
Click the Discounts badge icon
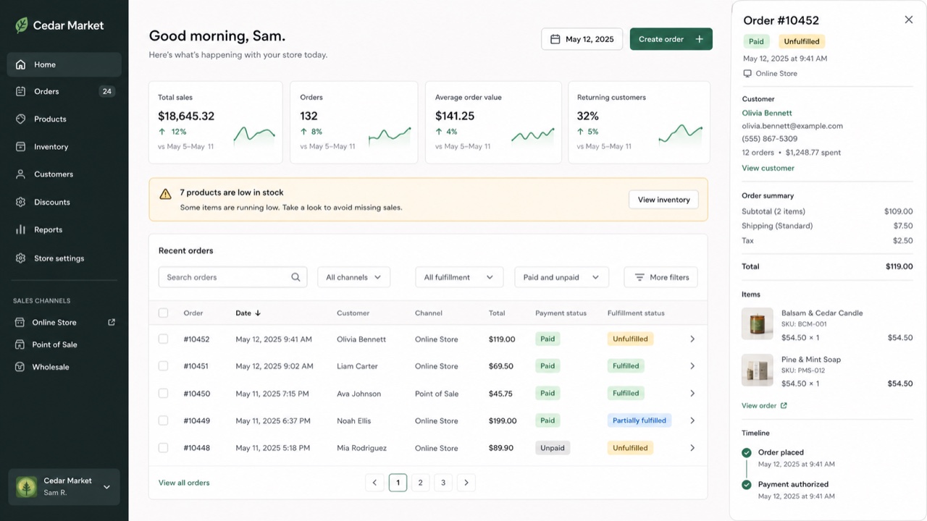20,202
